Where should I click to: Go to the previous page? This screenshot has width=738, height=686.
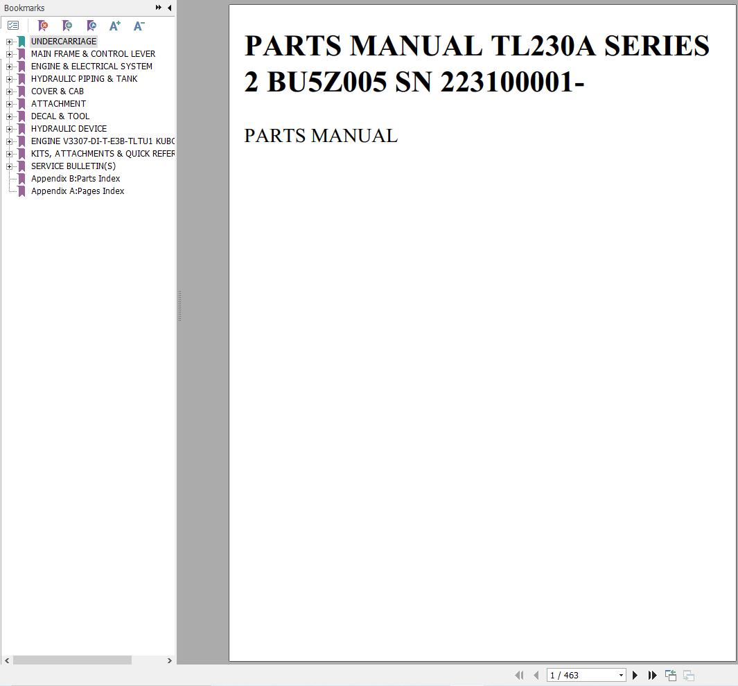tap(536, 675)
